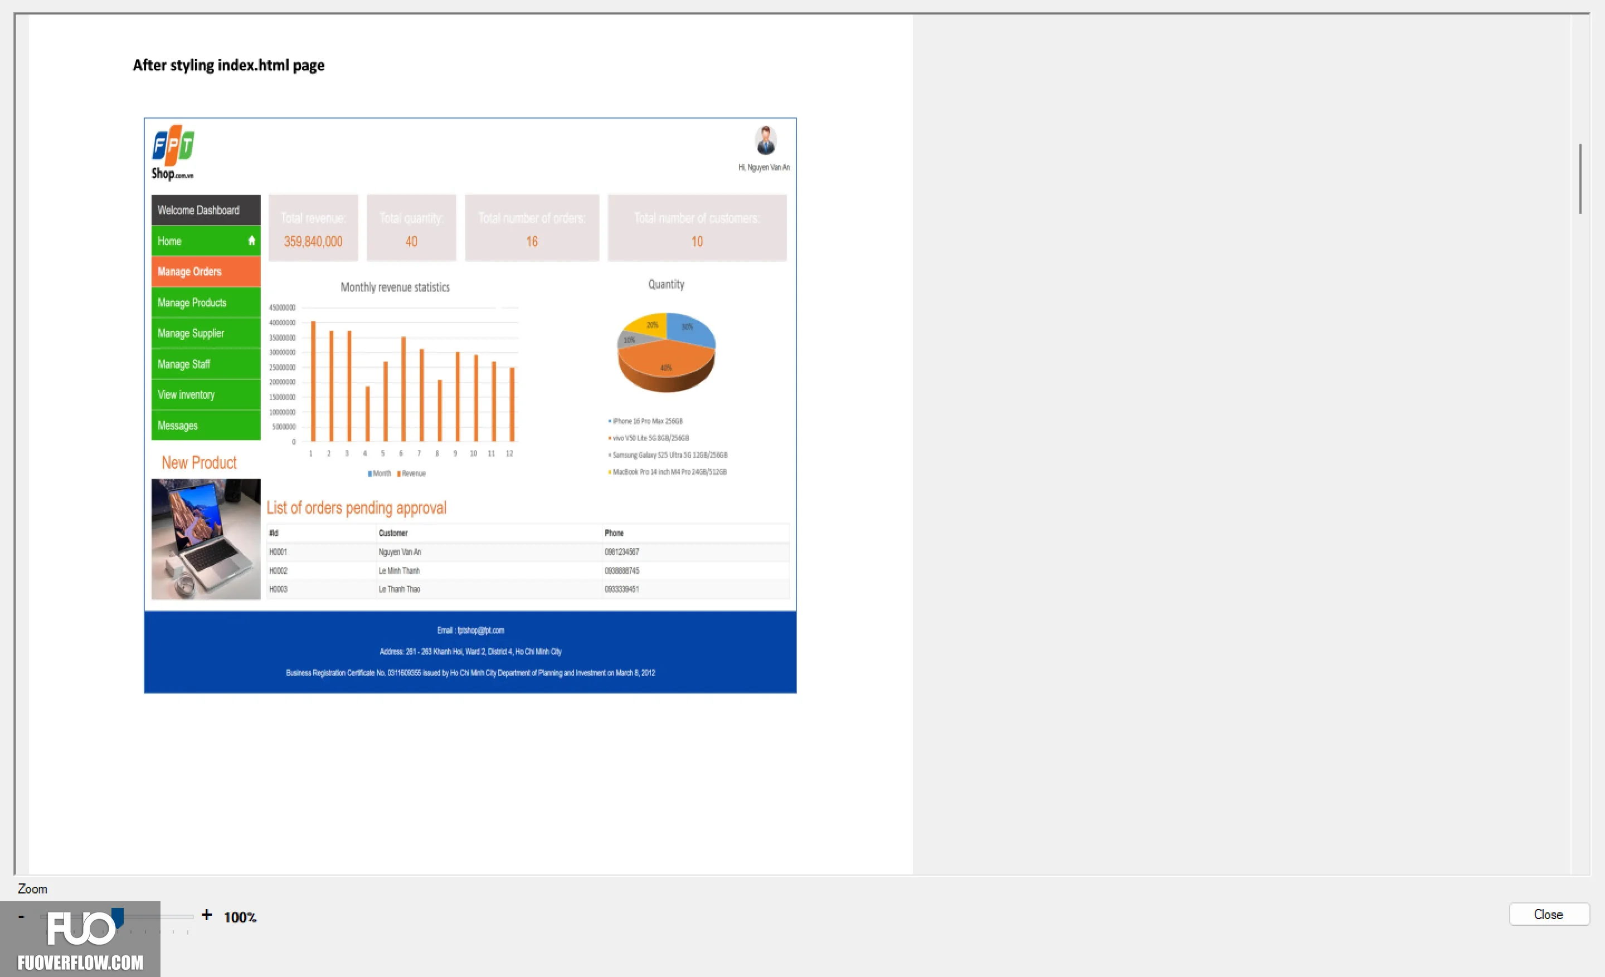
Task: Open Manage Orders in the sidebar
Action: [x=206, y=271]
